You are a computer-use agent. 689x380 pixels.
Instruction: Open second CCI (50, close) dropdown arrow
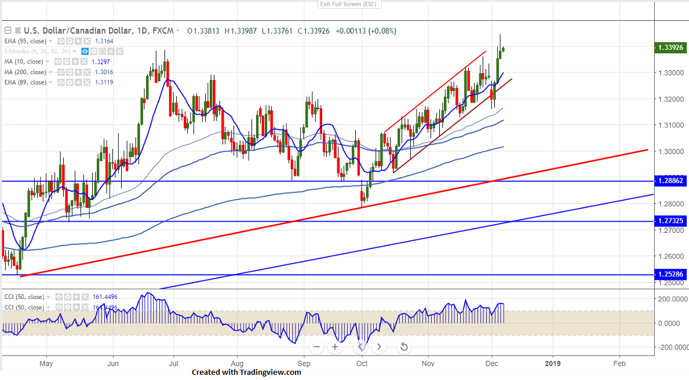pyautogui.click(x=48, y=308)
